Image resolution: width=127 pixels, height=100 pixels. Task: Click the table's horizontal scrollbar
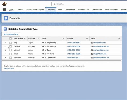(62, 61)
